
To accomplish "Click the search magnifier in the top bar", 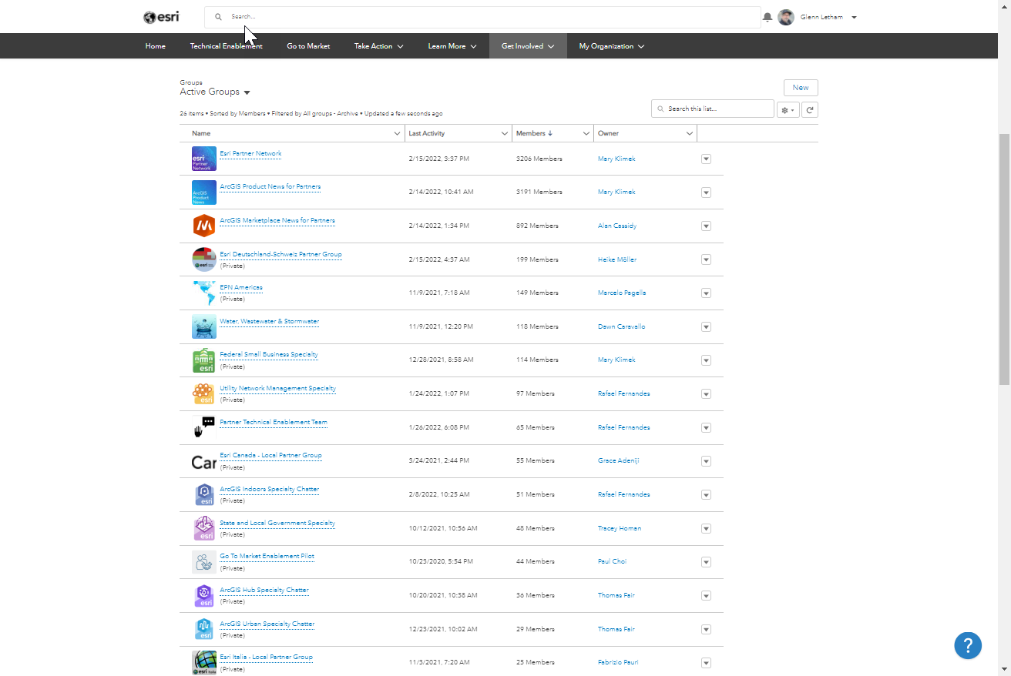I will (x=218, y=16).
